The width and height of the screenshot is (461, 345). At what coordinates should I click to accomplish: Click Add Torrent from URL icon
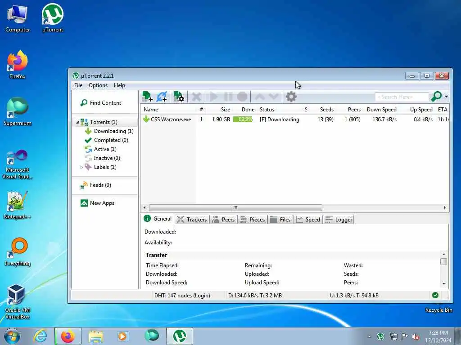tap(162, 97)
